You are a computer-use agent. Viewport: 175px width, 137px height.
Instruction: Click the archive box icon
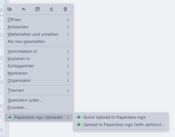37,9
